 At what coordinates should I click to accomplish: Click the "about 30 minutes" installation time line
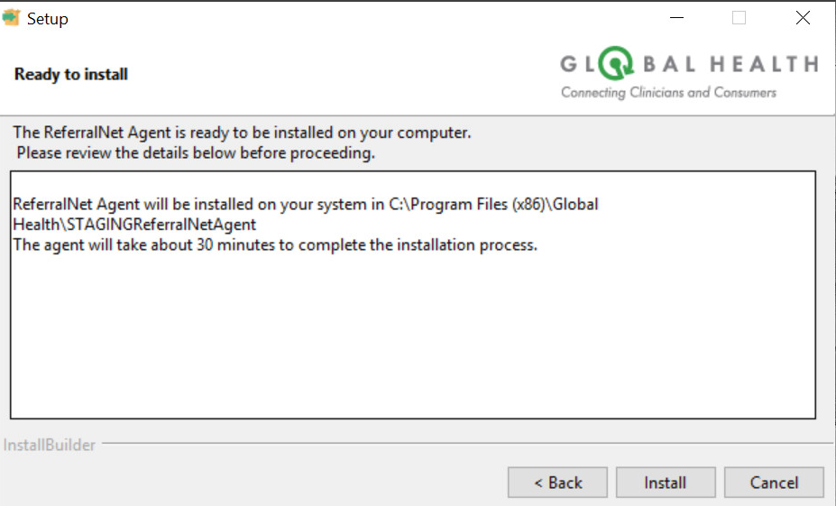click(x=275, y=244)
